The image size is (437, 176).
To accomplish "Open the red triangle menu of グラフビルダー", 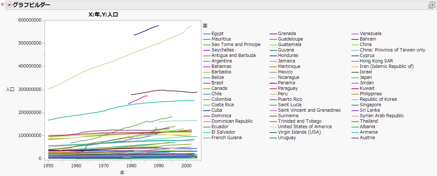I will (9, 5).
